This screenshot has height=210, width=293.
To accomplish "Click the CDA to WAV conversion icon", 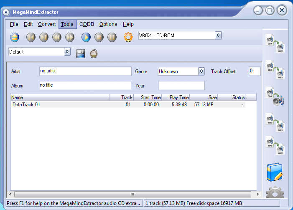I will click(275, 44).
